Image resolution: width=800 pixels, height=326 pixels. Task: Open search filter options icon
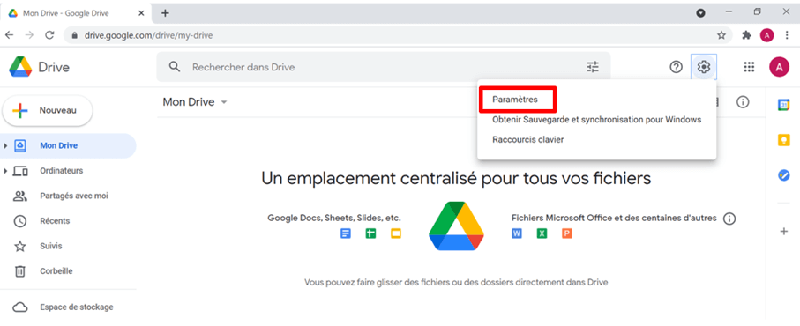click(x=593, y=67)
